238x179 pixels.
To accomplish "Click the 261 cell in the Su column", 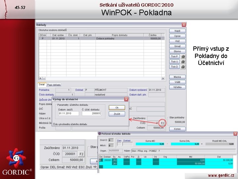I will point(115,164).
